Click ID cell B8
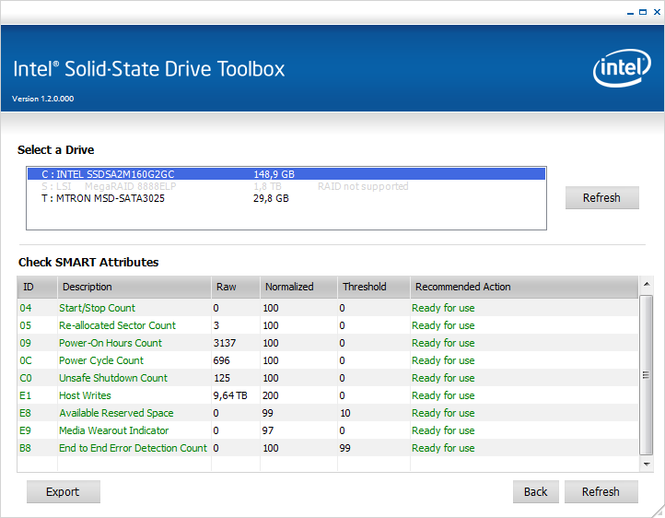Viewport: 665px width, 518px height. [25, 448]
